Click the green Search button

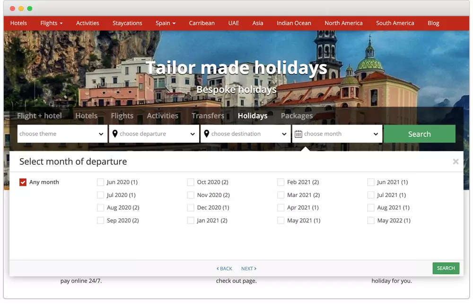[420, 134]
